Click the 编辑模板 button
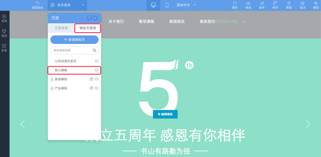This screenshot has width=321, height=157. (x=165, y=114)
